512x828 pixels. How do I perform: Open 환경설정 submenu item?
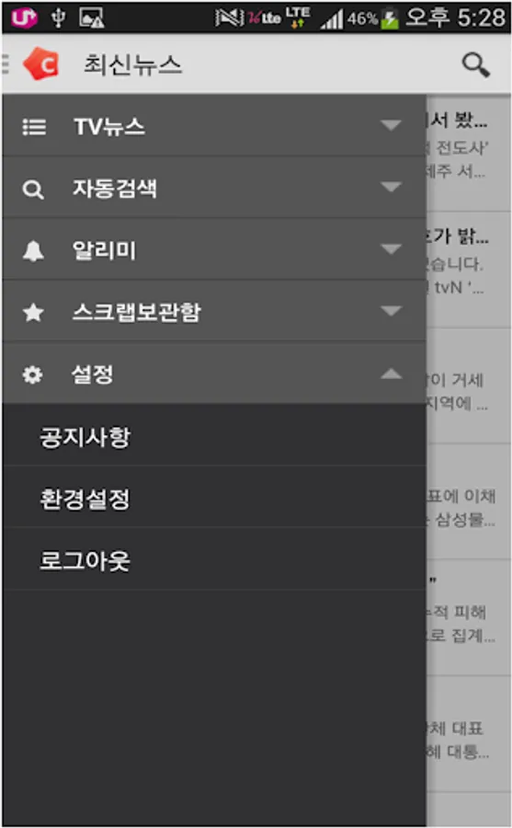(214, 497)
